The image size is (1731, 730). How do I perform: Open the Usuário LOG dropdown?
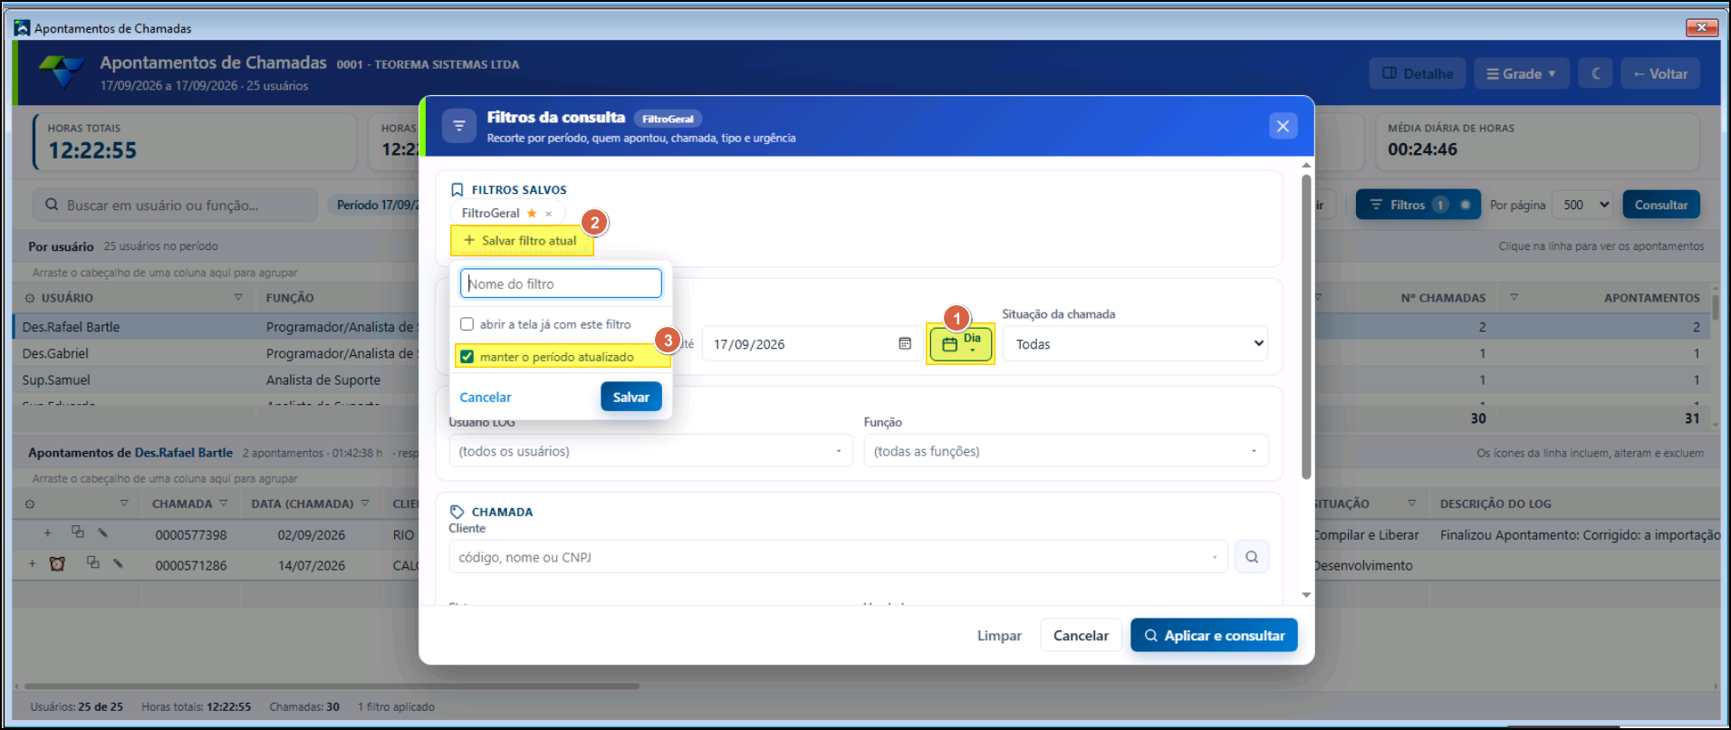click(650, 451)
